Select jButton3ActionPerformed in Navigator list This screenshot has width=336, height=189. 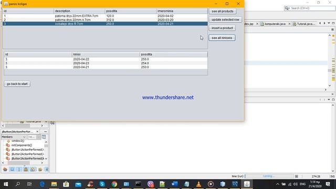point(27,159)
